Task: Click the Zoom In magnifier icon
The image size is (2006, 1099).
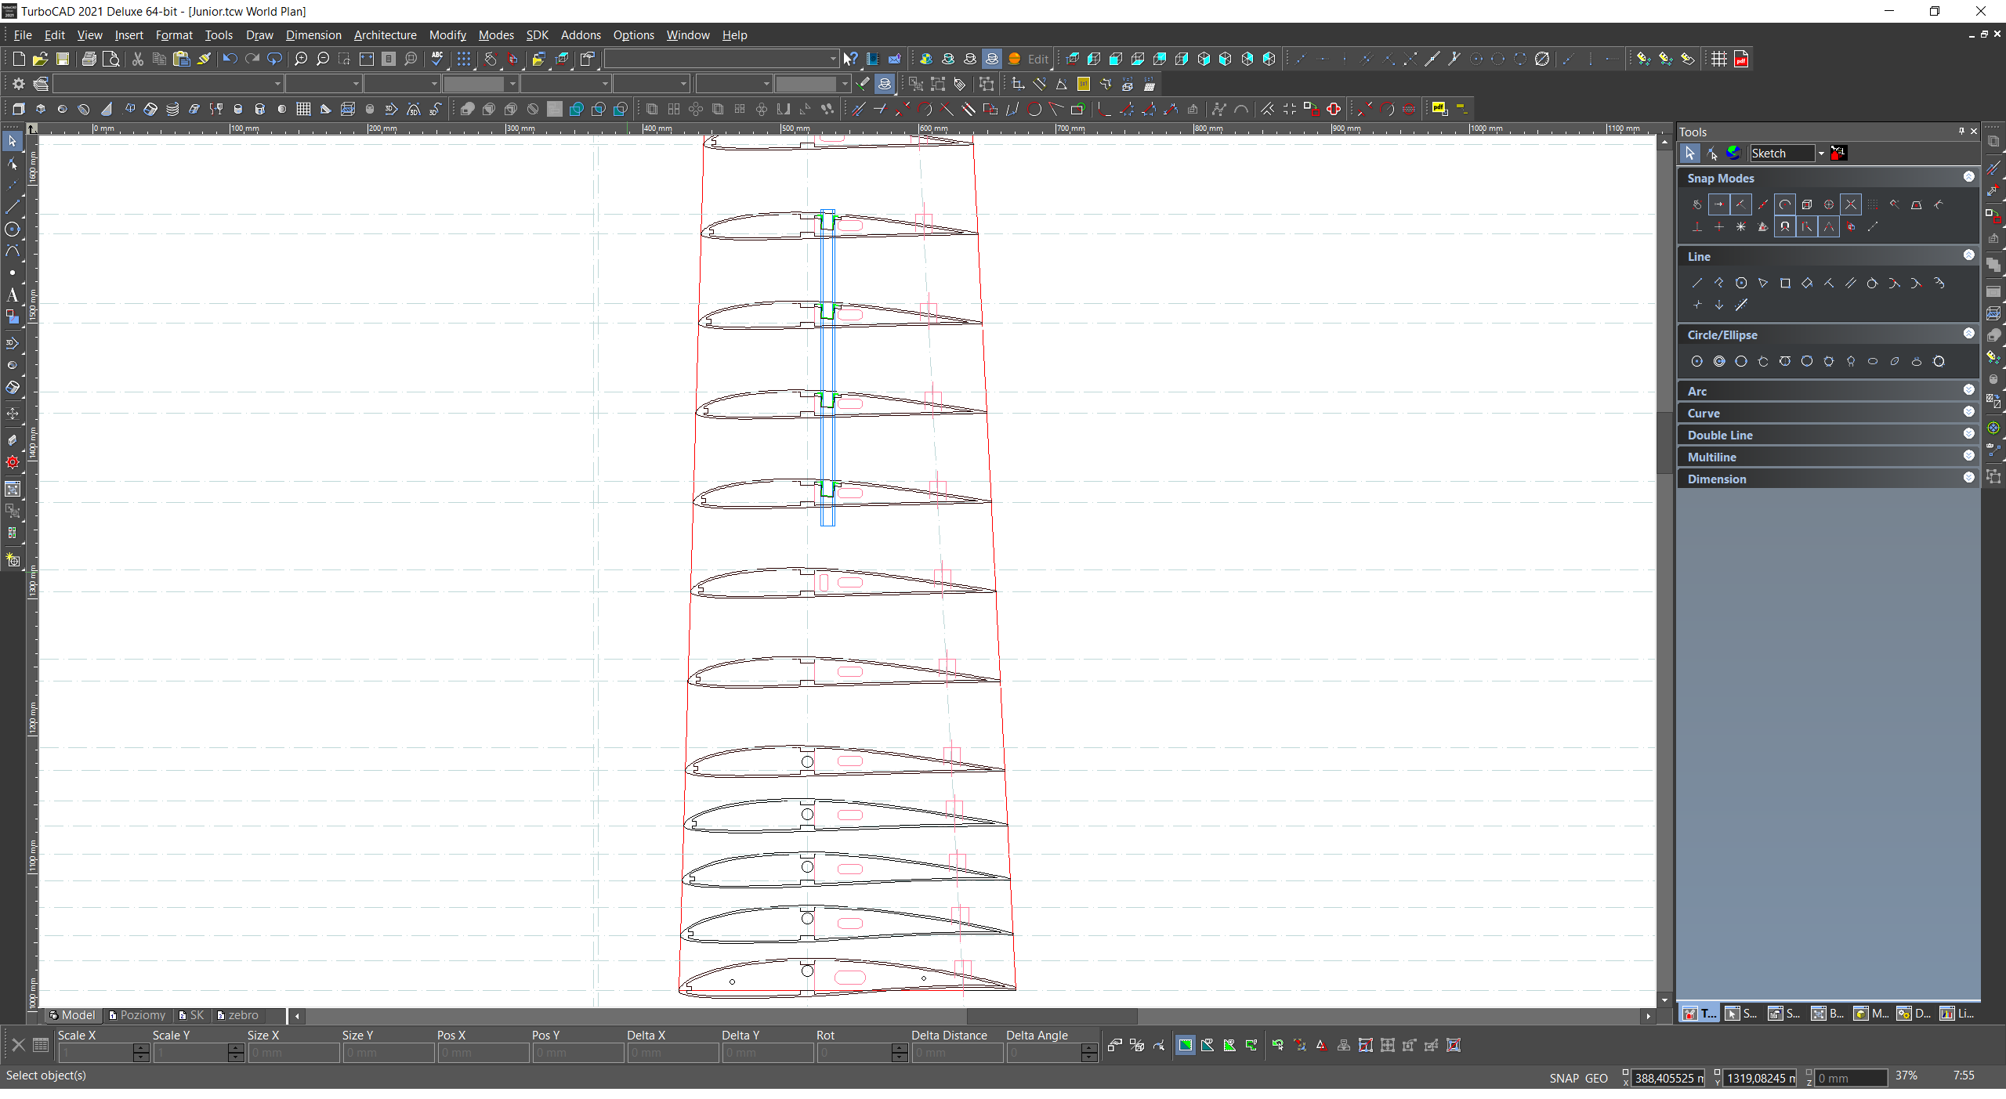Action: pos(300,59)
